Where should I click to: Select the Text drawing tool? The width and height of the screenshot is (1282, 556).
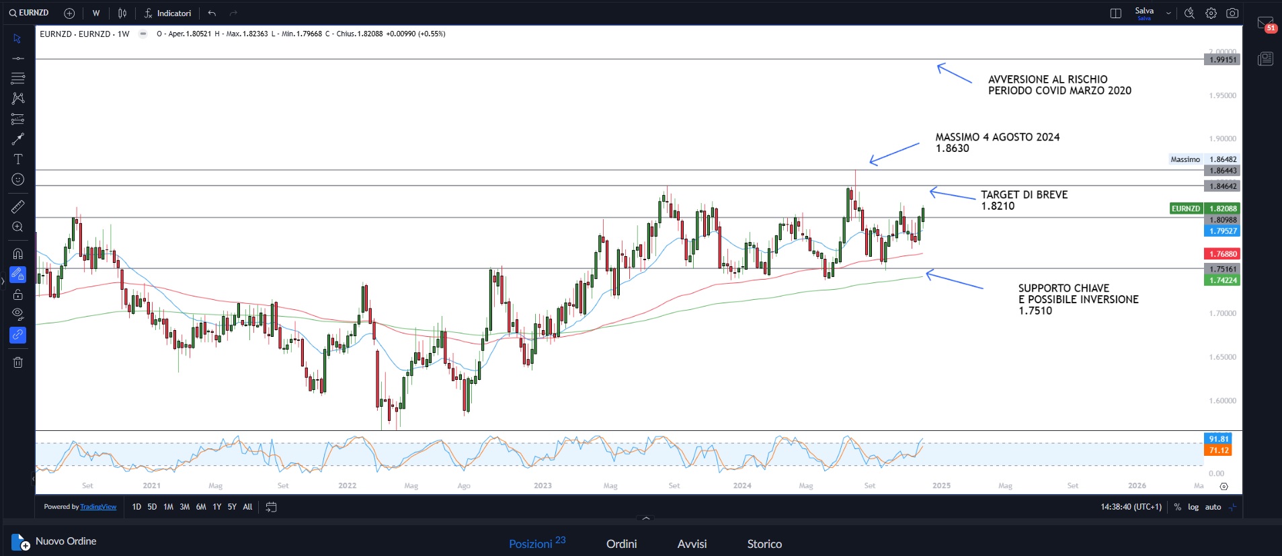18,159
